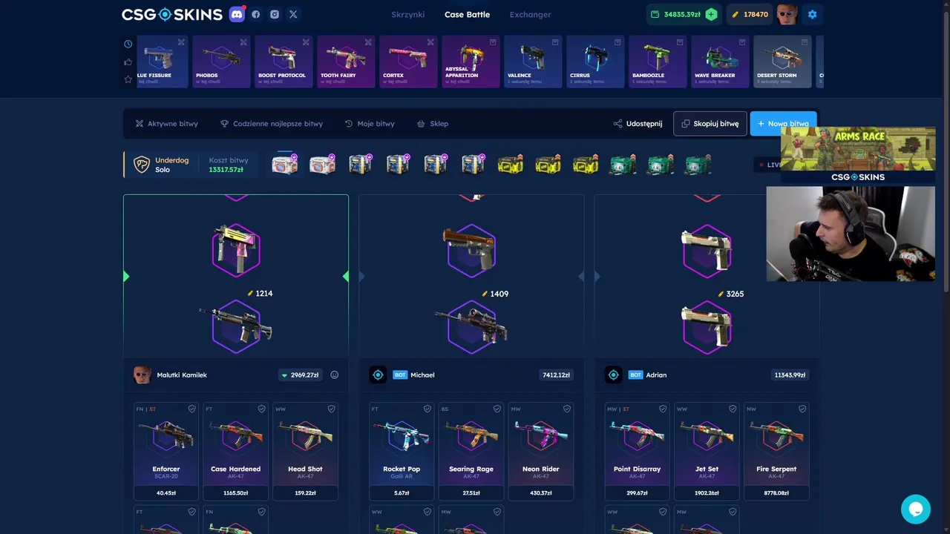Switch to Codzienne najlepsze bitwy tab
The height and width of the screenshot is (534, 950).
coord(272,124)
